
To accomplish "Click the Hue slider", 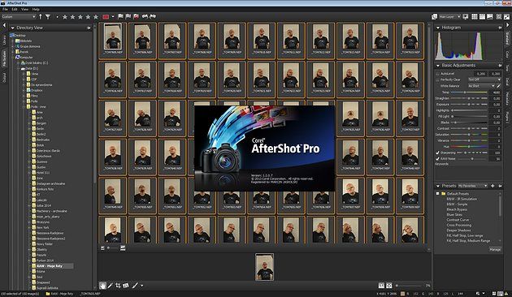I will (469, 147).
